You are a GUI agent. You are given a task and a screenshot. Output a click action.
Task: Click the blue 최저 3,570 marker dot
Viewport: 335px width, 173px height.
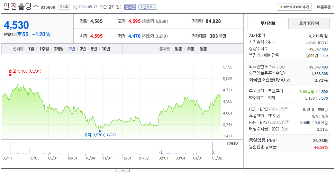click(100, 131)
